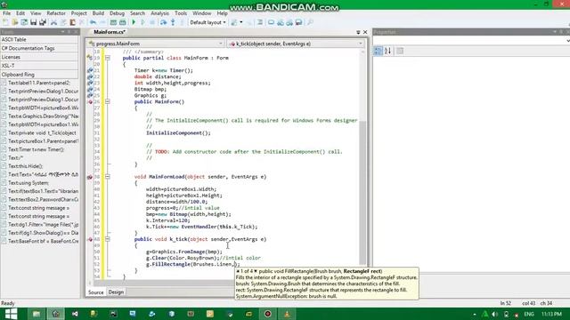Open the Refactor menu
The width and height of the screenshot is (570, 320).
click(x=56, y=13)
